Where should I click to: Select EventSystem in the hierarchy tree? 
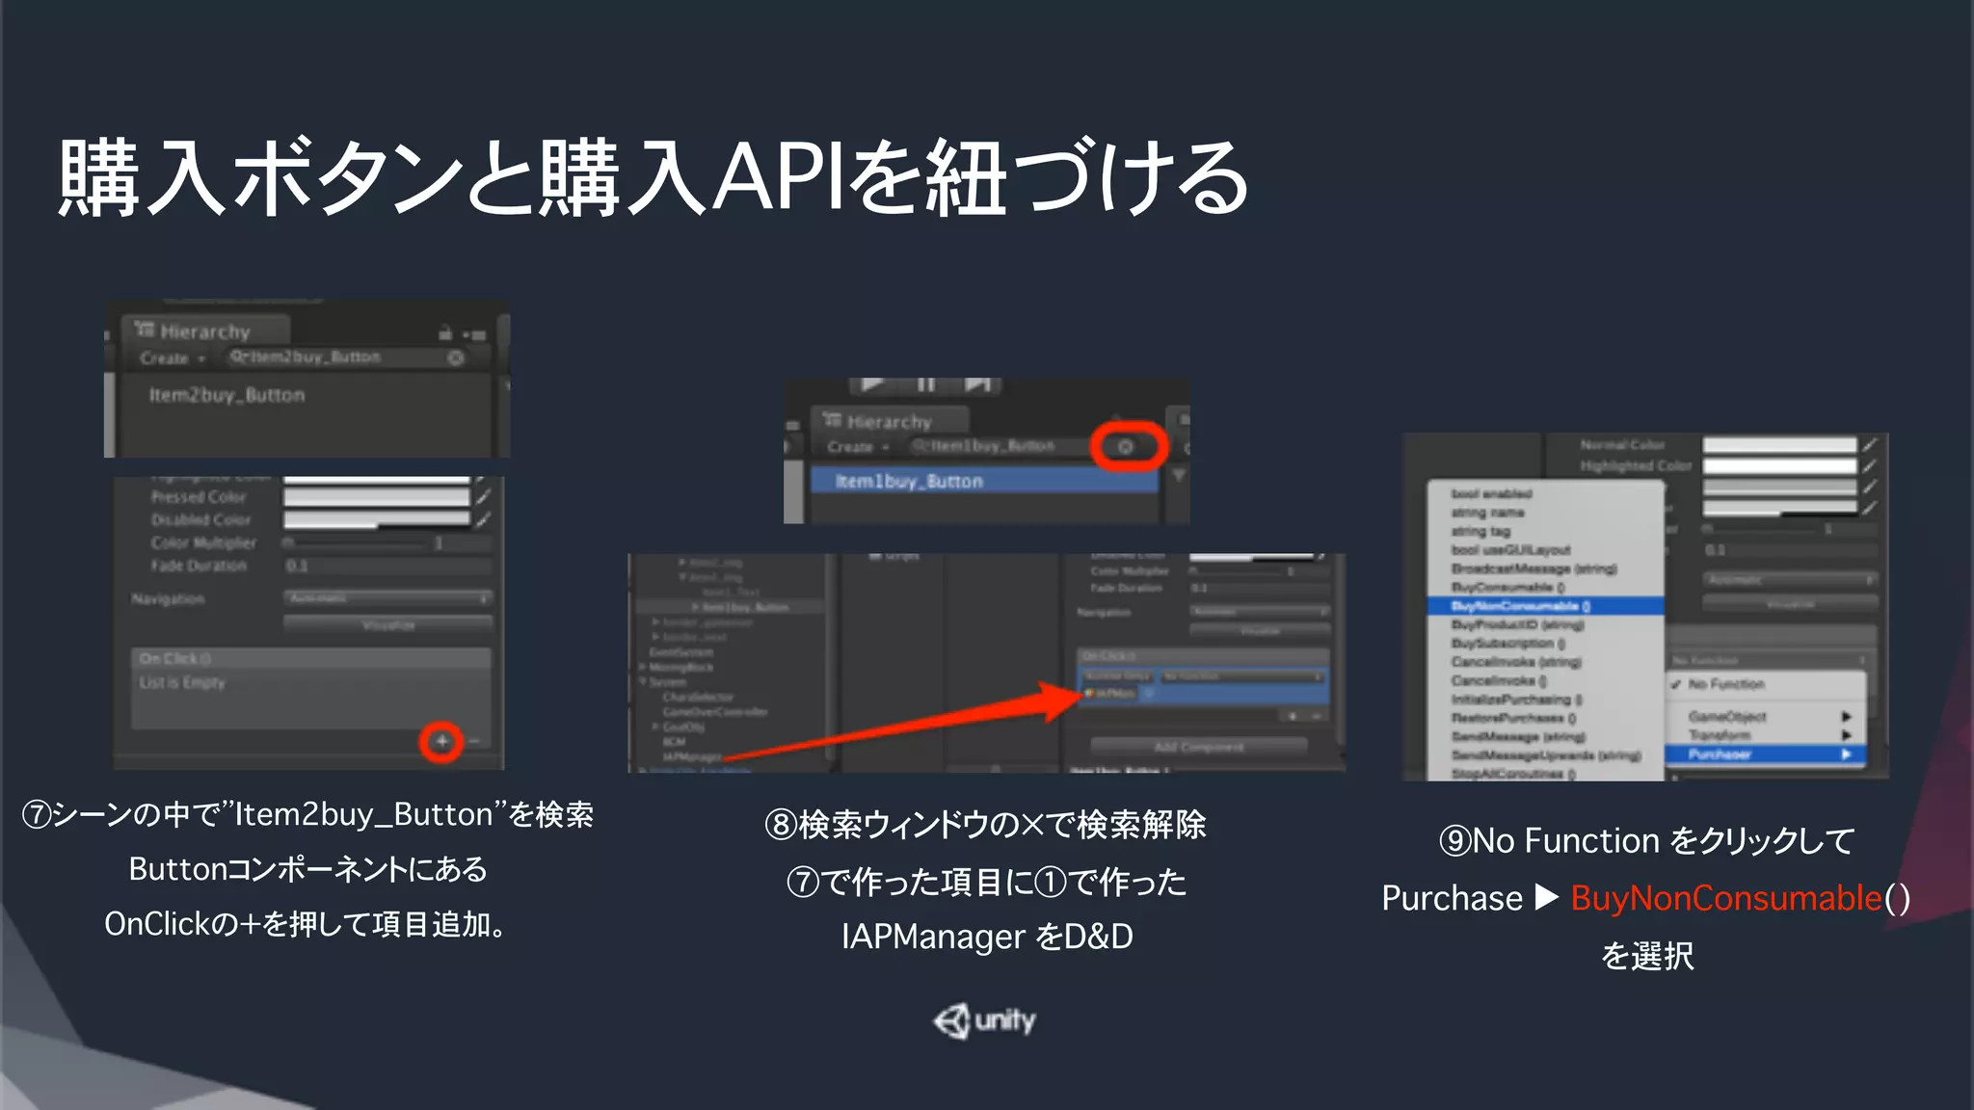[x=680, y=652]
